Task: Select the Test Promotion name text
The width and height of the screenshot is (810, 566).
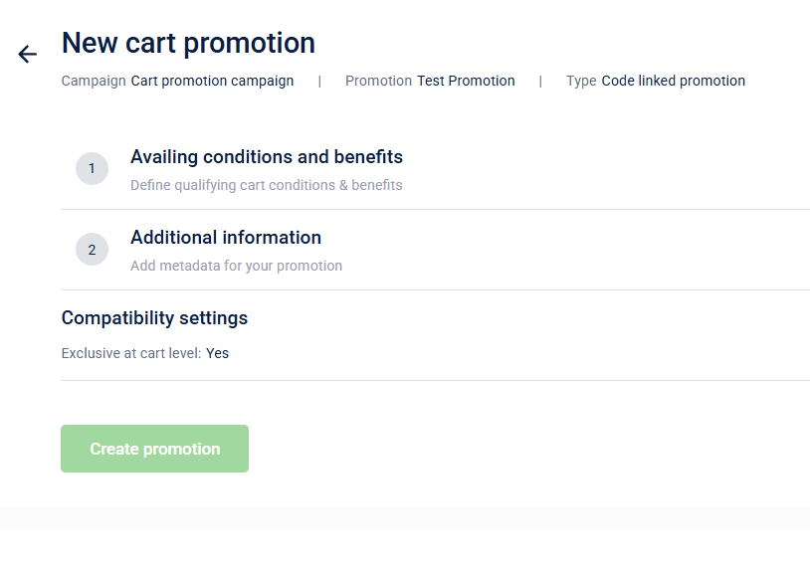Action: click(x=466, y=82)
